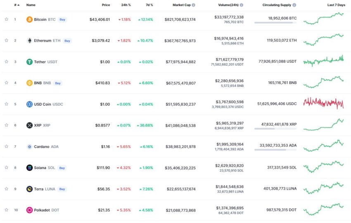
Task: Sort table by Name column header
Action: (31, 5)
